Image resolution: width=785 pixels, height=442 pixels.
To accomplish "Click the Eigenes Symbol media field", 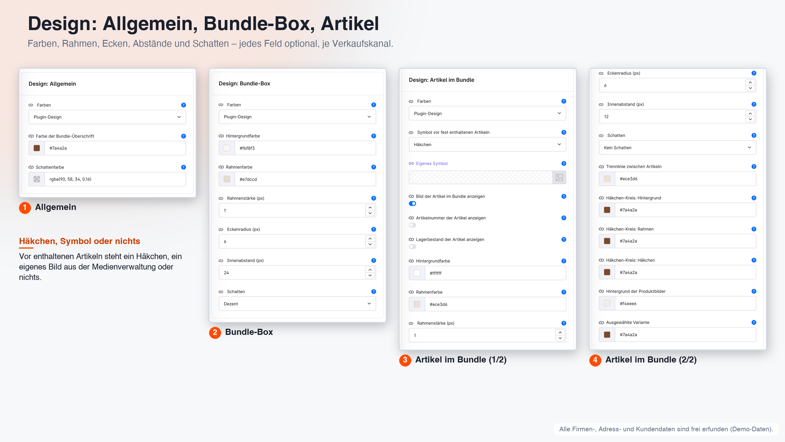I will pos(481,177).
